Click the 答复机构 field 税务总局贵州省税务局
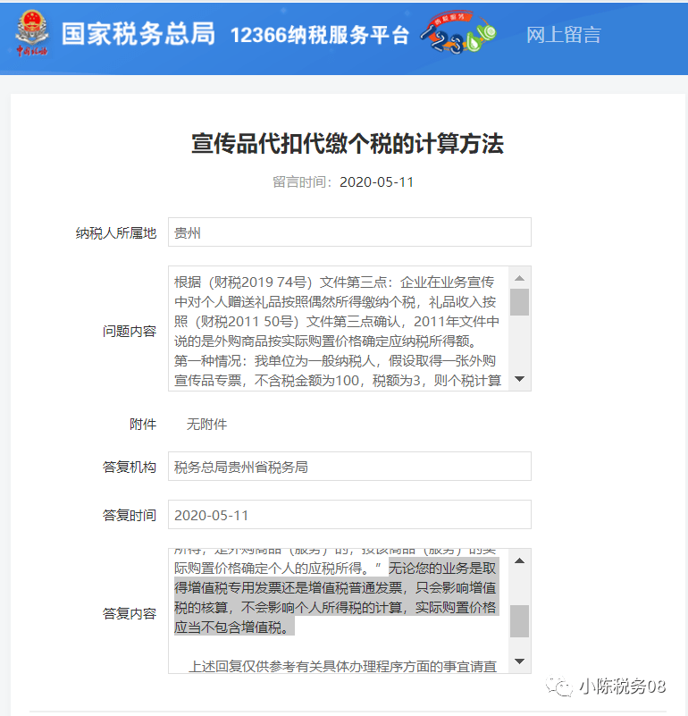688x716 pixels. tap(349, 467)
